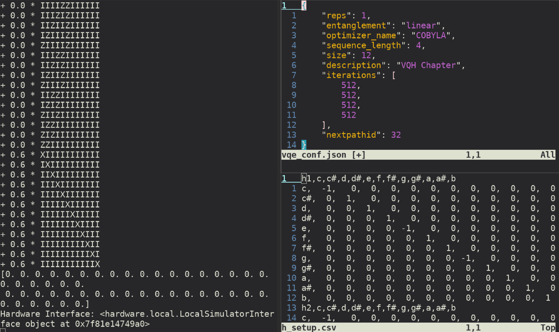Click the h1 header cell in CSV
This screenshot has height=332, width=559.
[306, 178]
